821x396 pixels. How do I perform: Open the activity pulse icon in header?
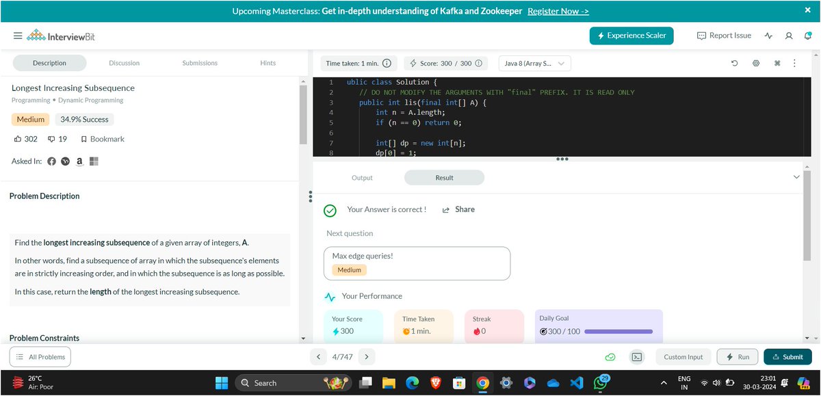pyautogui.click(x=769, y=36)
